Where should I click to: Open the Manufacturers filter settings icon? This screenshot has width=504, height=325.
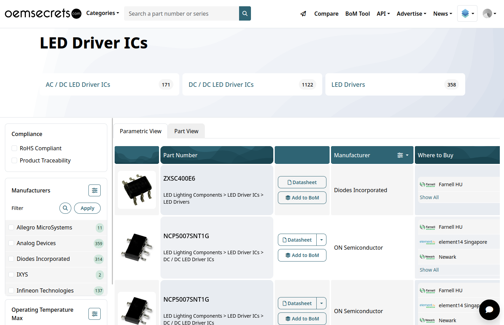click(94, 190)
